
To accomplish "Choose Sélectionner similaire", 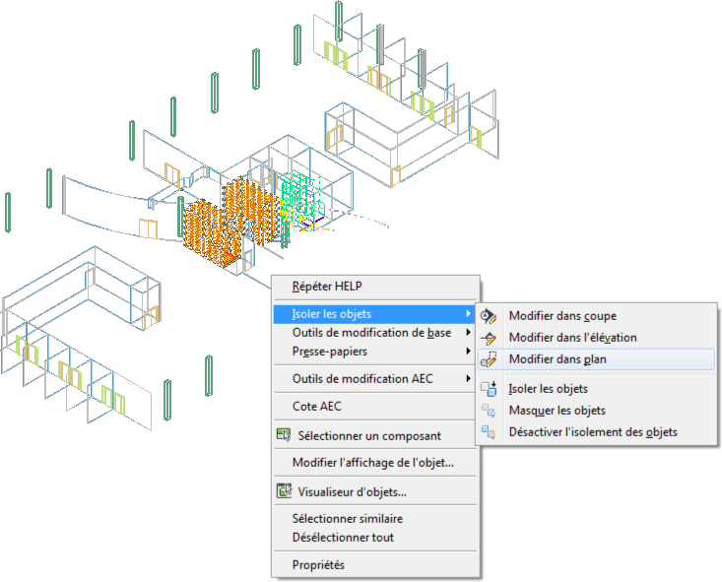I will pyautogui.click(x=375, y=519).
